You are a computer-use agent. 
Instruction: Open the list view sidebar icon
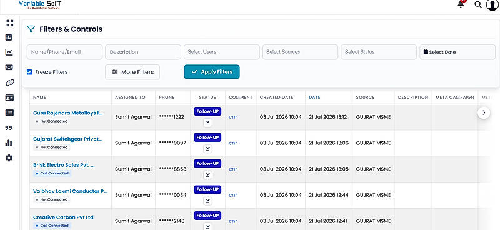[x=9, y=112]
